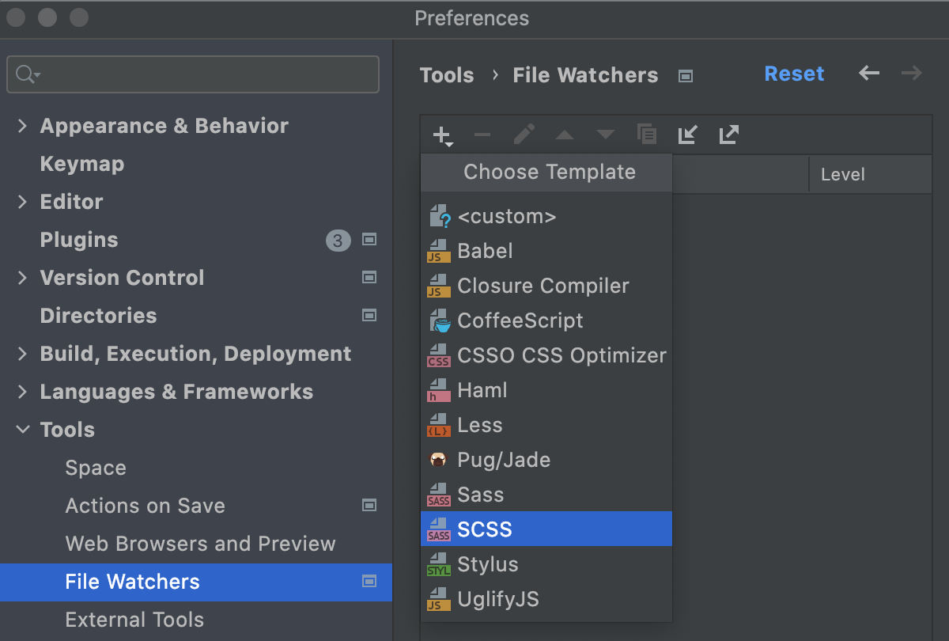Edit watcher using the pencil icon
Screen dimensions: 949x641
tap(524, 135)
